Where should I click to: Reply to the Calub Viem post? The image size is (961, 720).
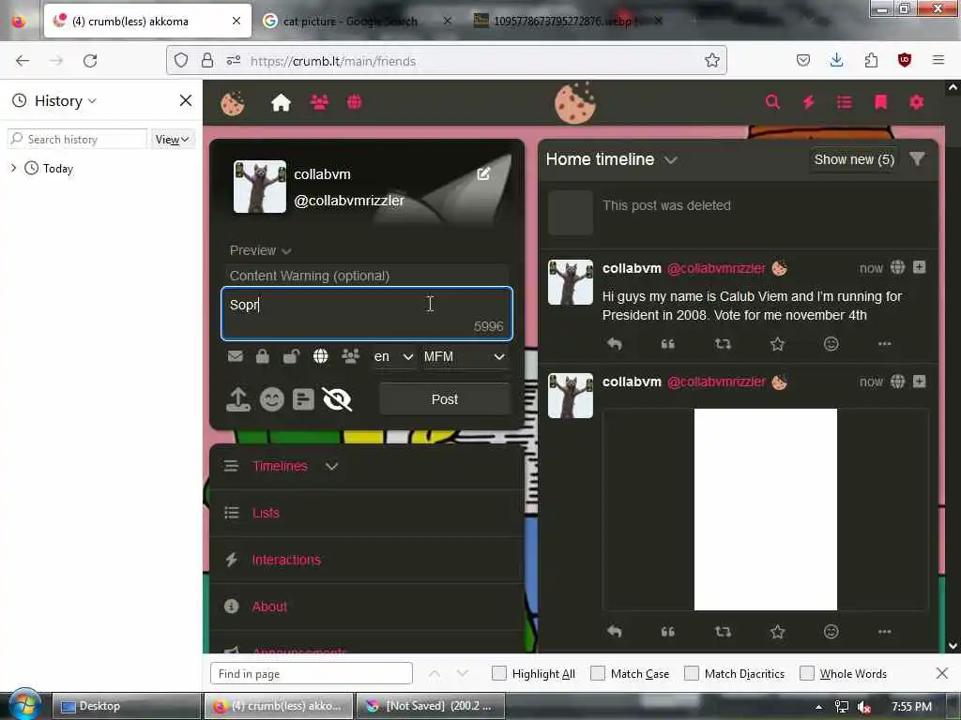(614, 344)
